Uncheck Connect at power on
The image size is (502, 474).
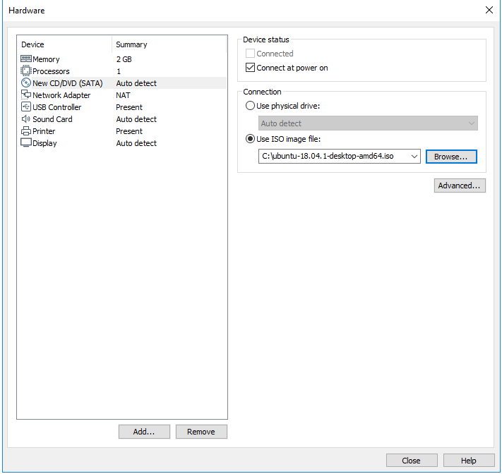click(x=250, y=68)
